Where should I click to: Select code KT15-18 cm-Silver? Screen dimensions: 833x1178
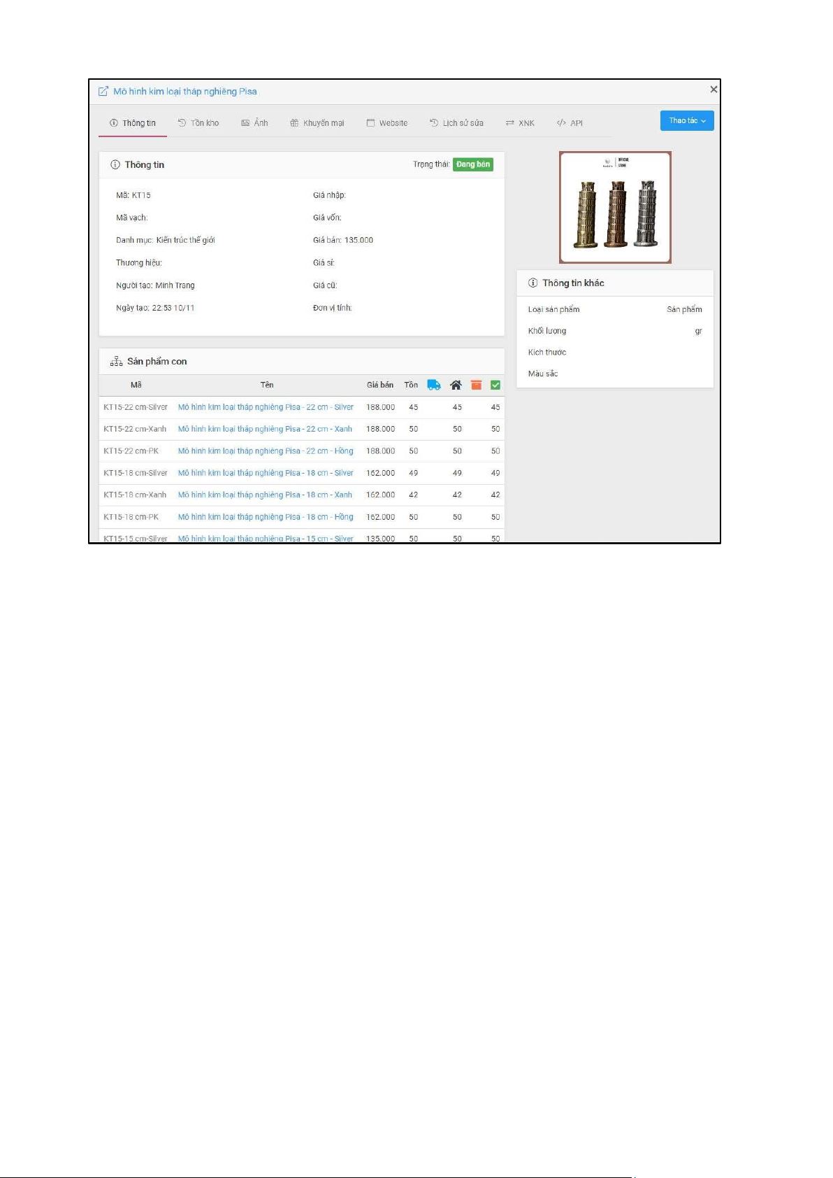coord(136,473)
